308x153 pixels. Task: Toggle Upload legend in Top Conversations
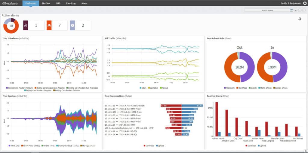(x=160, y=146)
